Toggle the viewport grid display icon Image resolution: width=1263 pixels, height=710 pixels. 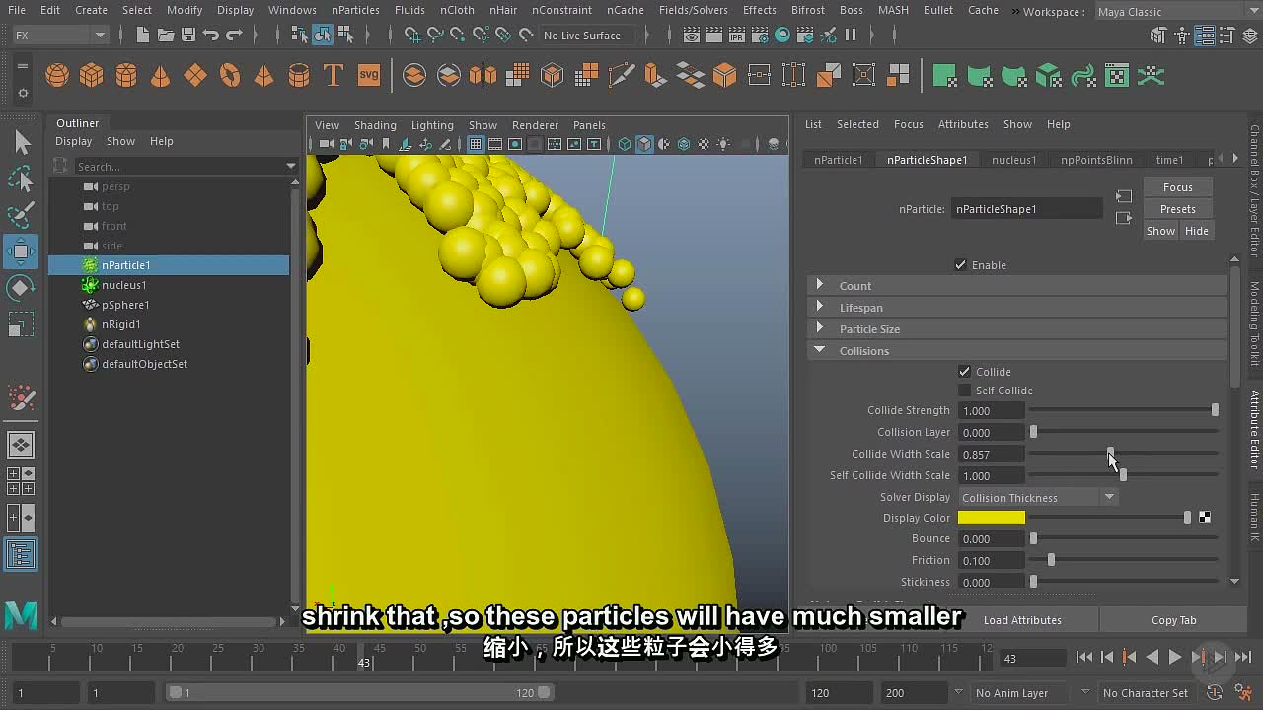coord(475,144)
